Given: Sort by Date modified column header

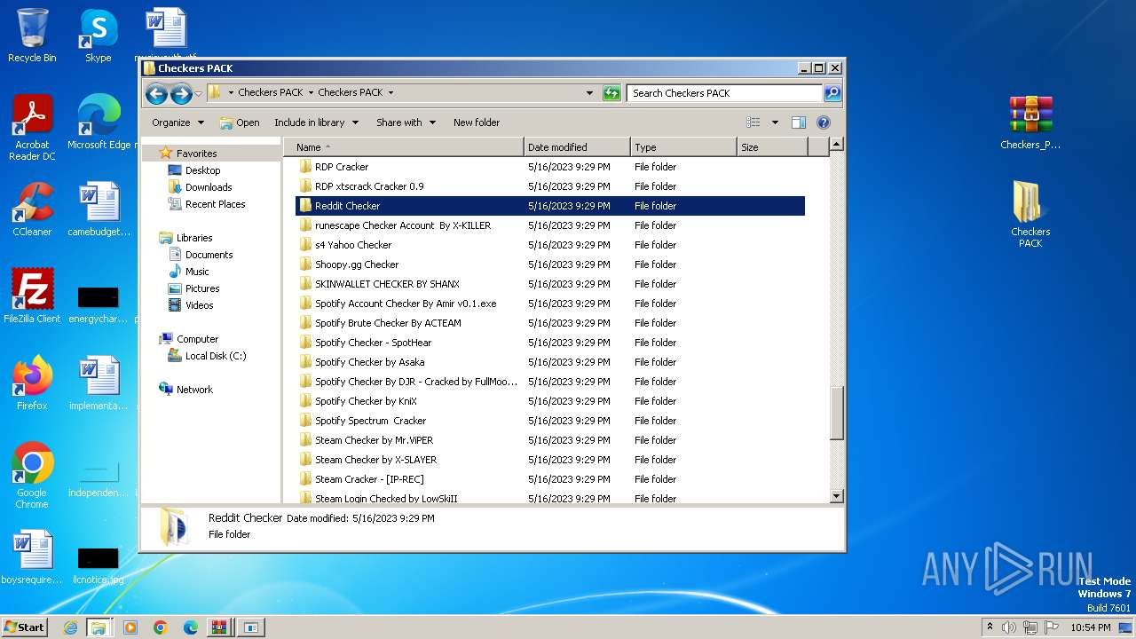Looking at the screenshot, I should 577,147.
